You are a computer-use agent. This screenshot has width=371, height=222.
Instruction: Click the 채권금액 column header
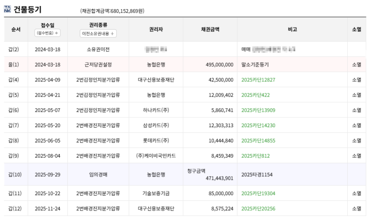pos(210,30)
